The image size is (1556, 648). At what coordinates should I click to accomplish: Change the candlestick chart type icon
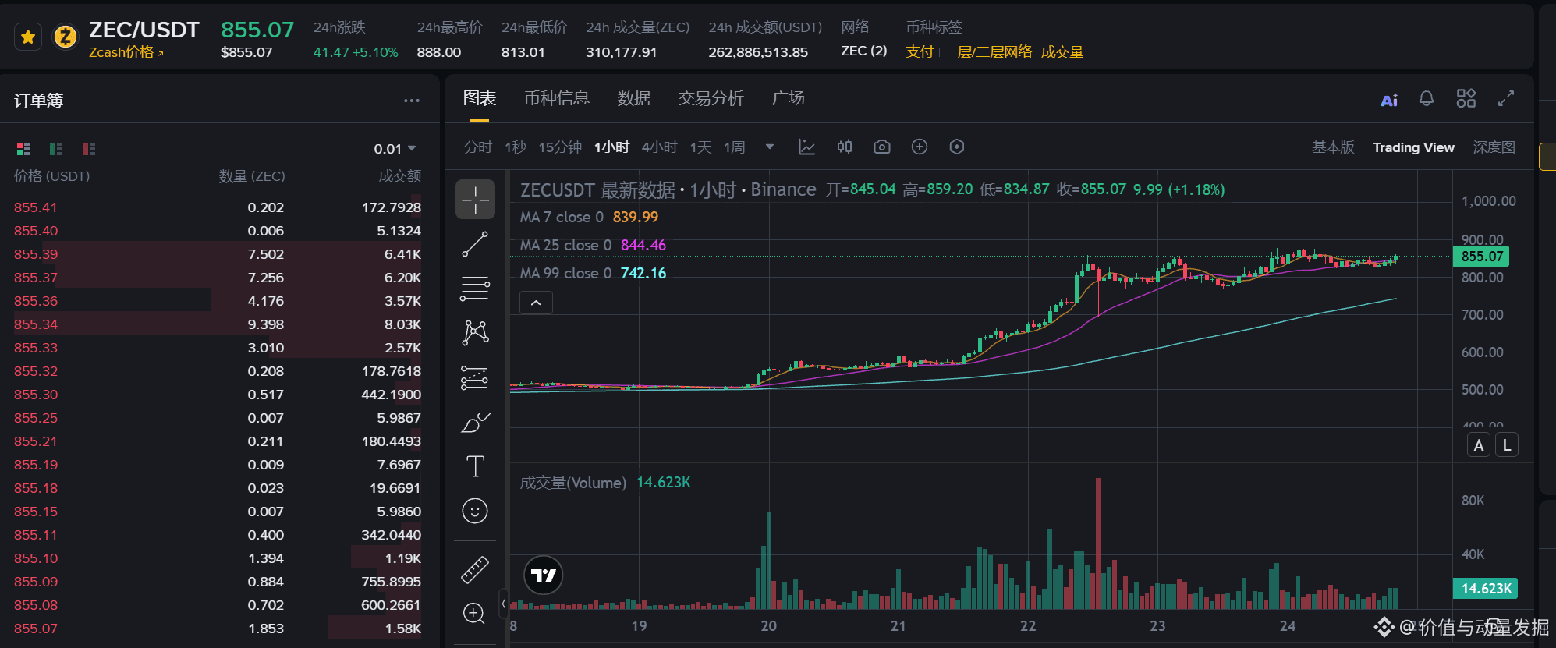coord(845,147)
